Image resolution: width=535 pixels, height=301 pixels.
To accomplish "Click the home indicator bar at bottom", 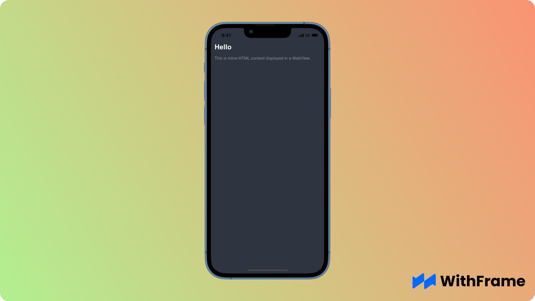I will (267, 270).
